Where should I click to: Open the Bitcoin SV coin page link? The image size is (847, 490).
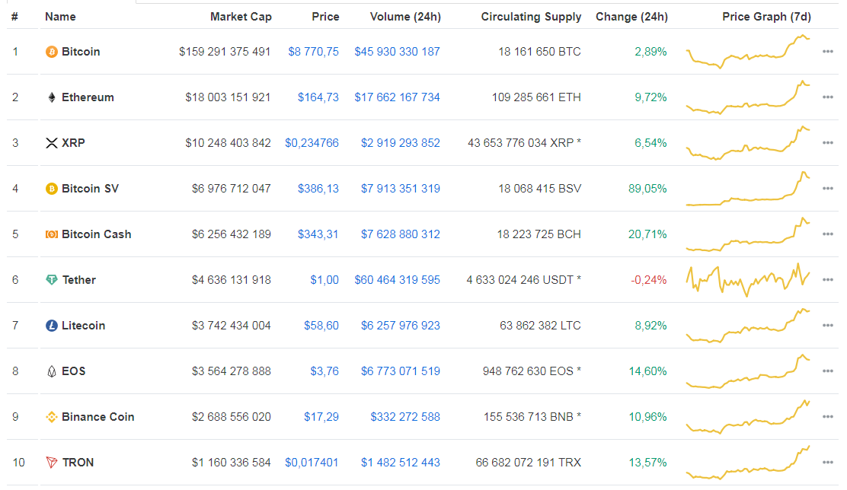(x=90, y=189)
